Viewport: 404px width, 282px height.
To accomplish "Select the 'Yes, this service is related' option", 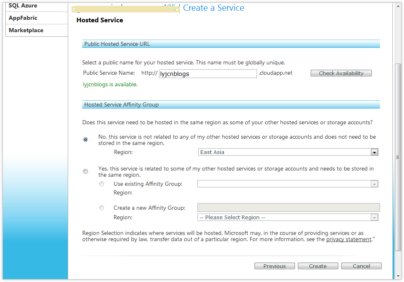I will [86, 171].
